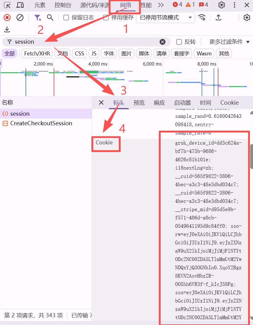This screenshot has height=325, width=253.
Task: Select the CreateCheckoutSession request row
Action: point(46,123)
